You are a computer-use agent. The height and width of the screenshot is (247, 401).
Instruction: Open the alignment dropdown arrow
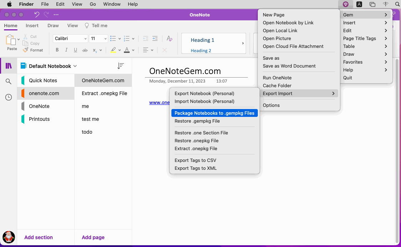pos(152,50)
